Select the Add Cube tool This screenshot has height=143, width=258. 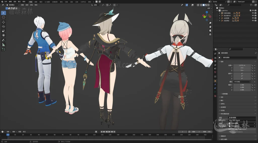(4, 49)
